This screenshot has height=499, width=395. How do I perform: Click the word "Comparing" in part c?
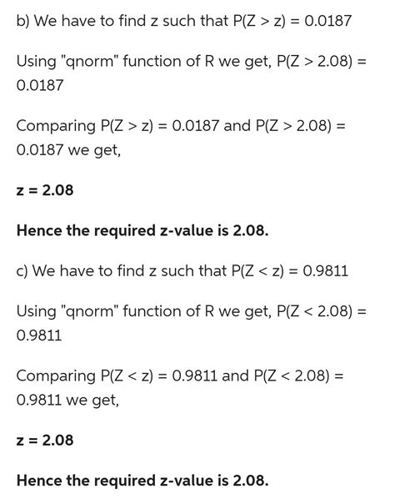(56, 376)
